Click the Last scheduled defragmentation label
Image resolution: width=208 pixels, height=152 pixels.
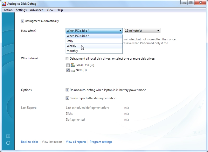click(87, 108)
